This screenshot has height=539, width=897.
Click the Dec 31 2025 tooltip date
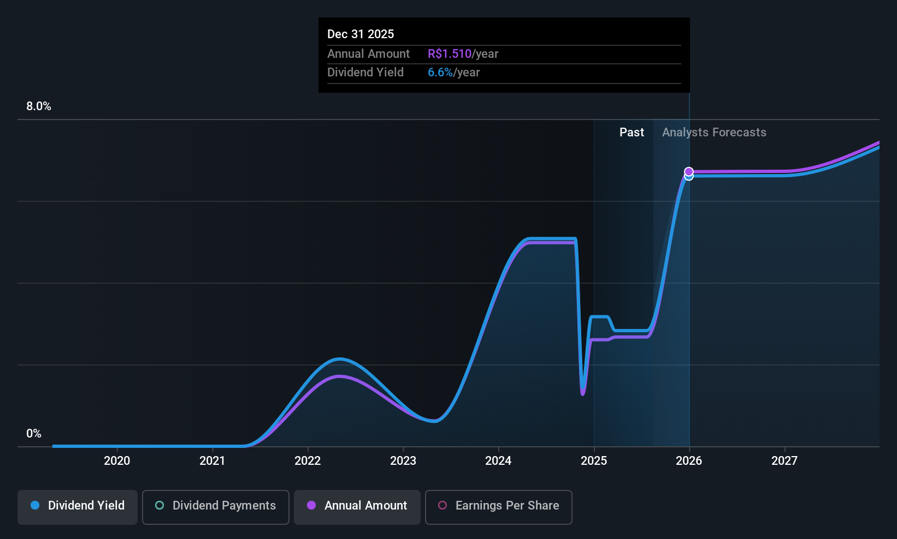pos(361,34)
